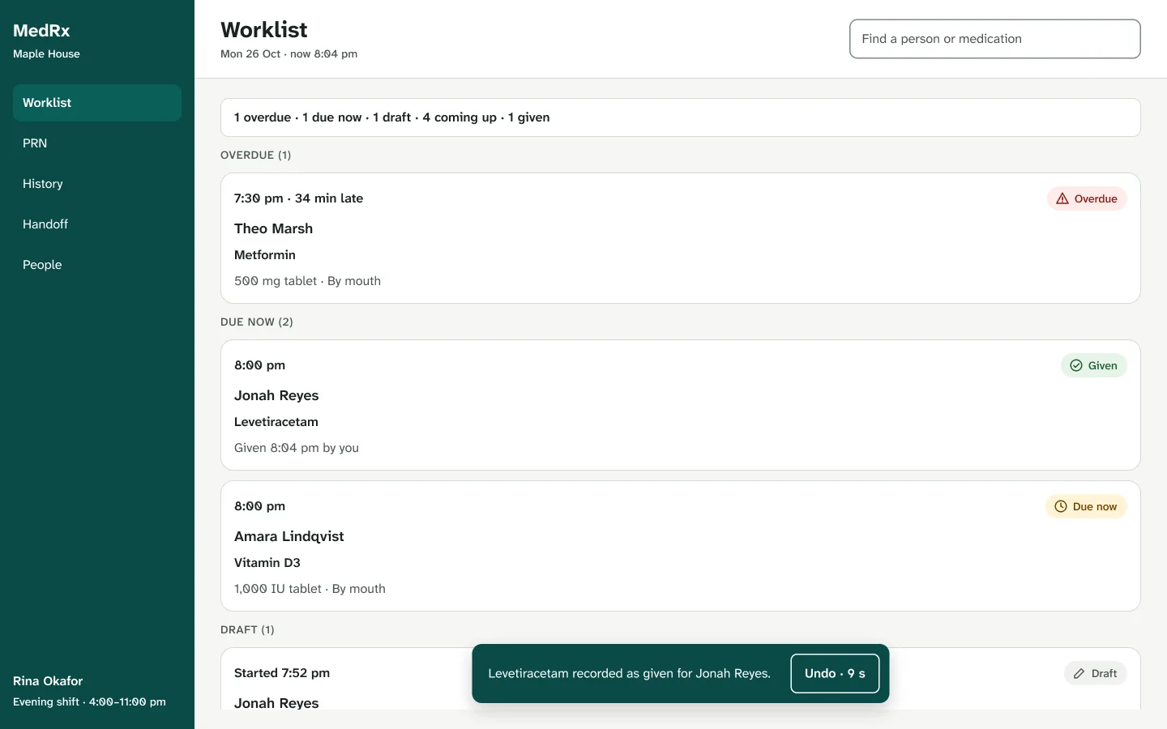This screenshot has width=1167, height=729.
Task: Open the Worklist sidebar item
Action: (x=97, y=103)
